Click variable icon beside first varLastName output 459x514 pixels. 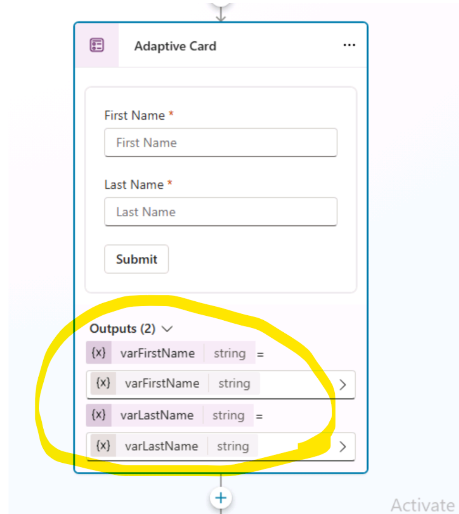(99, 415)
